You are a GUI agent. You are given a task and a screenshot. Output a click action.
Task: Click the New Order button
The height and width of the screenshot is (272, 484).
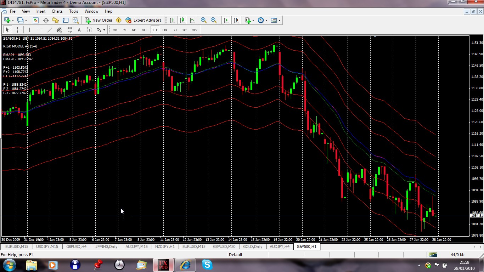[x=99, y=20]
